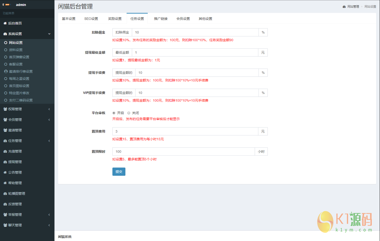Go to the 奖励设置 tab

click(115, 19)
